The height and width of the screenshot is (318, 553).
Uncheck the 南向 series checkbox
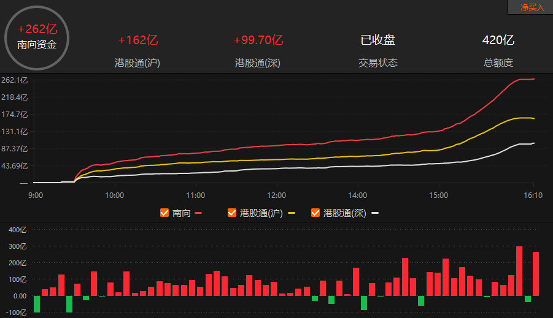[x=164, y=213]
